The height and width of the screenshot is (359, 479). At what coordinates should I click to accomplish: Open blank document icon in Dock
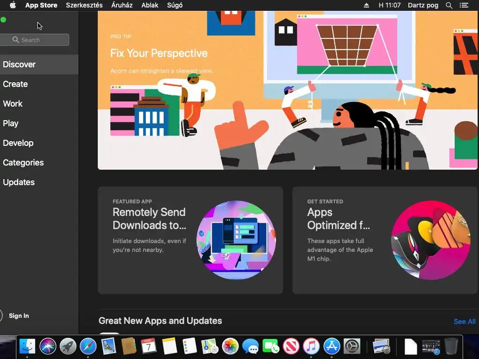coord(411,346)
